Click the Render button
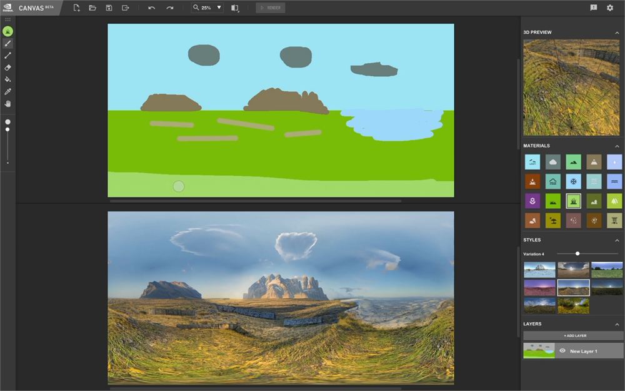Viewport: 625px width, 391px height. click(x=270, y=8)
